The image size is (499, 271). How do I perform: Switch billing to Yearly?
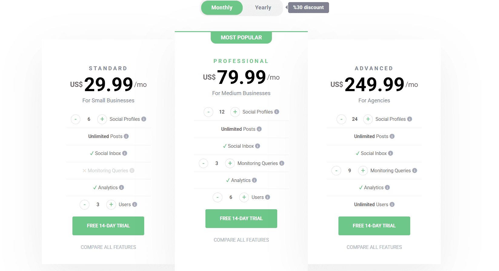click(263, 8)
